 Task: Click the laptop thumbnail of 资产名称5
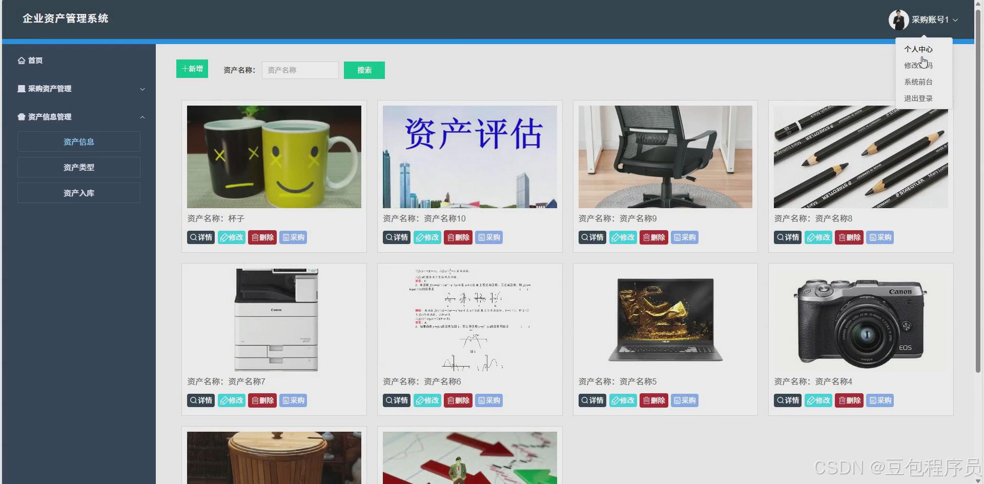665,319
